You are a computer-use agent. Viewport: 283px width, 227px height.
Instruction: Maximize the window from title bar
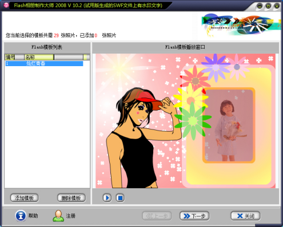pyautogui.click(x=268, y=6)
